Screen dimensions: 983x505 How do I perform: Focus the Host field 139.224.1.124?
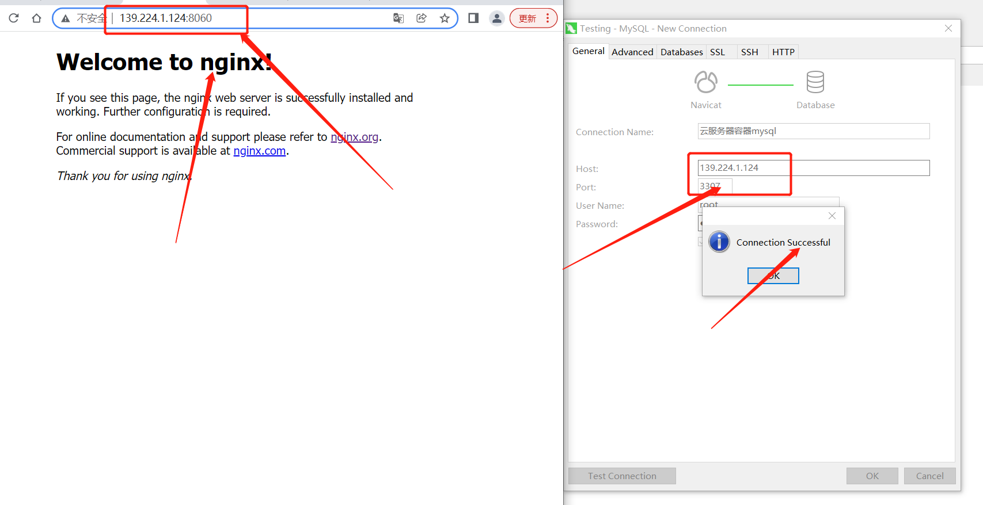[814, 168]
